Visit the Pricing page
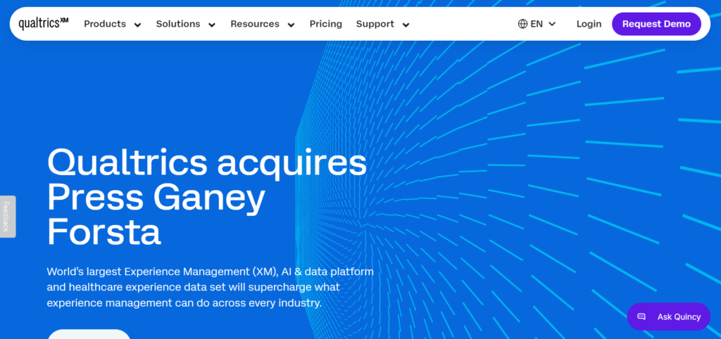The width and height of the screenshot is (721, 339). [325, 24]
